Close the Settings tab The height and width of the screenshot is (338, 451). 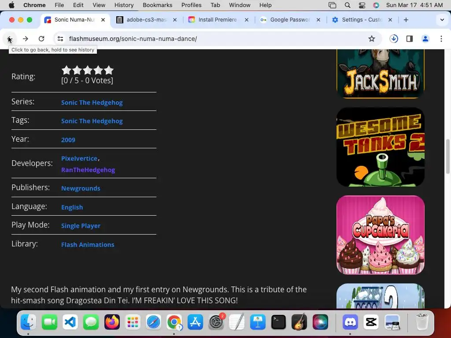coord(390,20)
